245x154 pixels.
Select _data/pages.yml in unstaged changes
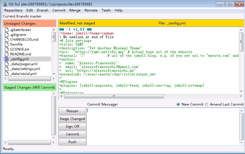(x=24, y=64)
